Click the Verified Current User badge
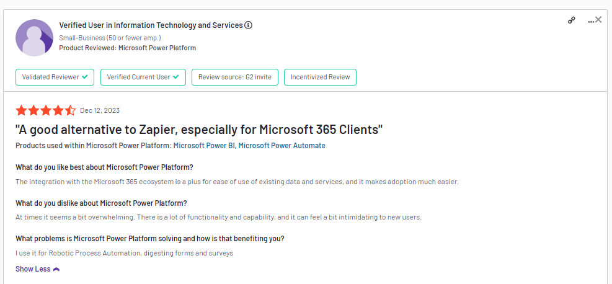This screenshot has height=284, width=612. 143,78
